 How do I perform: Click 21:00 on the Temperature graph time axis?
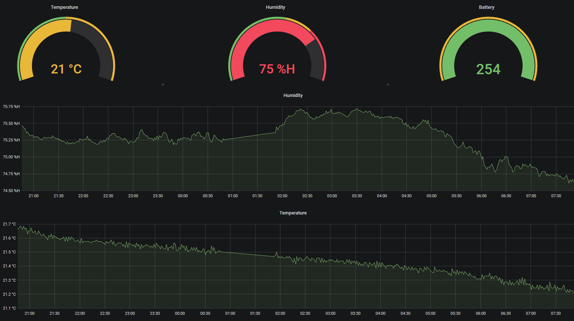click(x=29, y=313)
